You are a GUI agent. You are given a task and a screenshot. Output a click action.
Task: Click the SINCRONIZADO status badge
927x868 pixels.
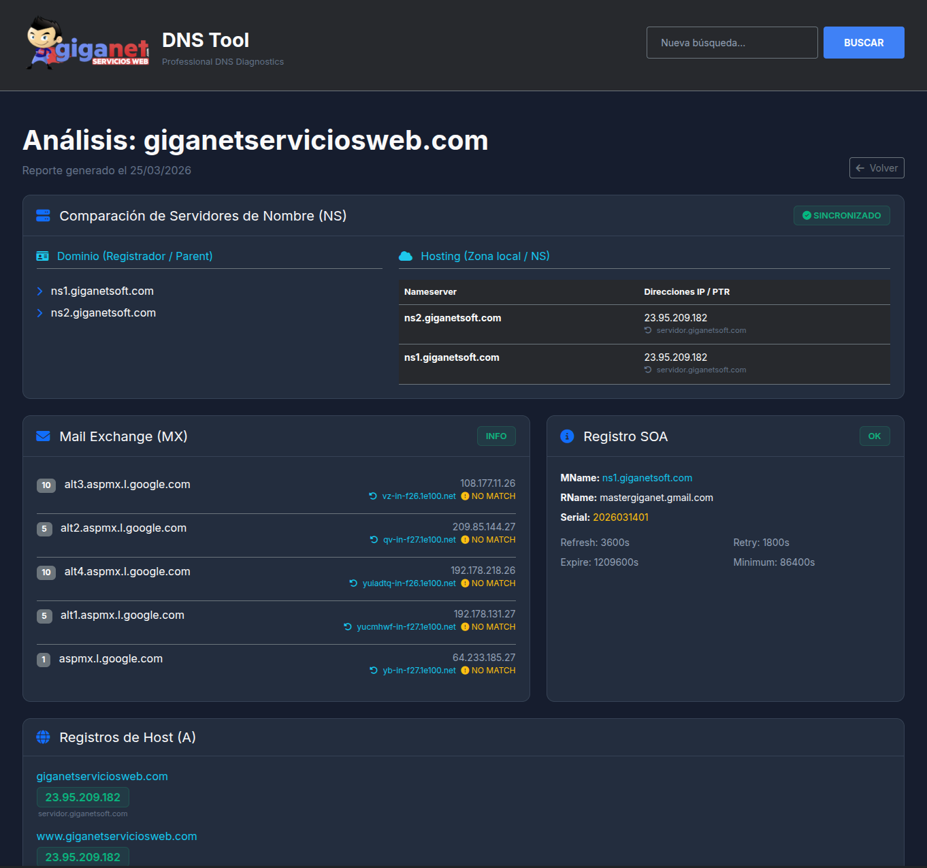pyautogui.click(x=841, y=215)
